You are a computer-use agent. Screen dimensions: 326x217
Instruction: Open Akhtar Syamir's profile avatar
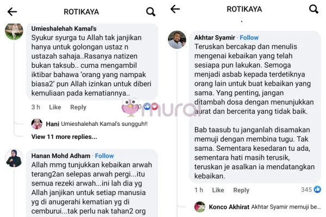(x=177, y=40)
